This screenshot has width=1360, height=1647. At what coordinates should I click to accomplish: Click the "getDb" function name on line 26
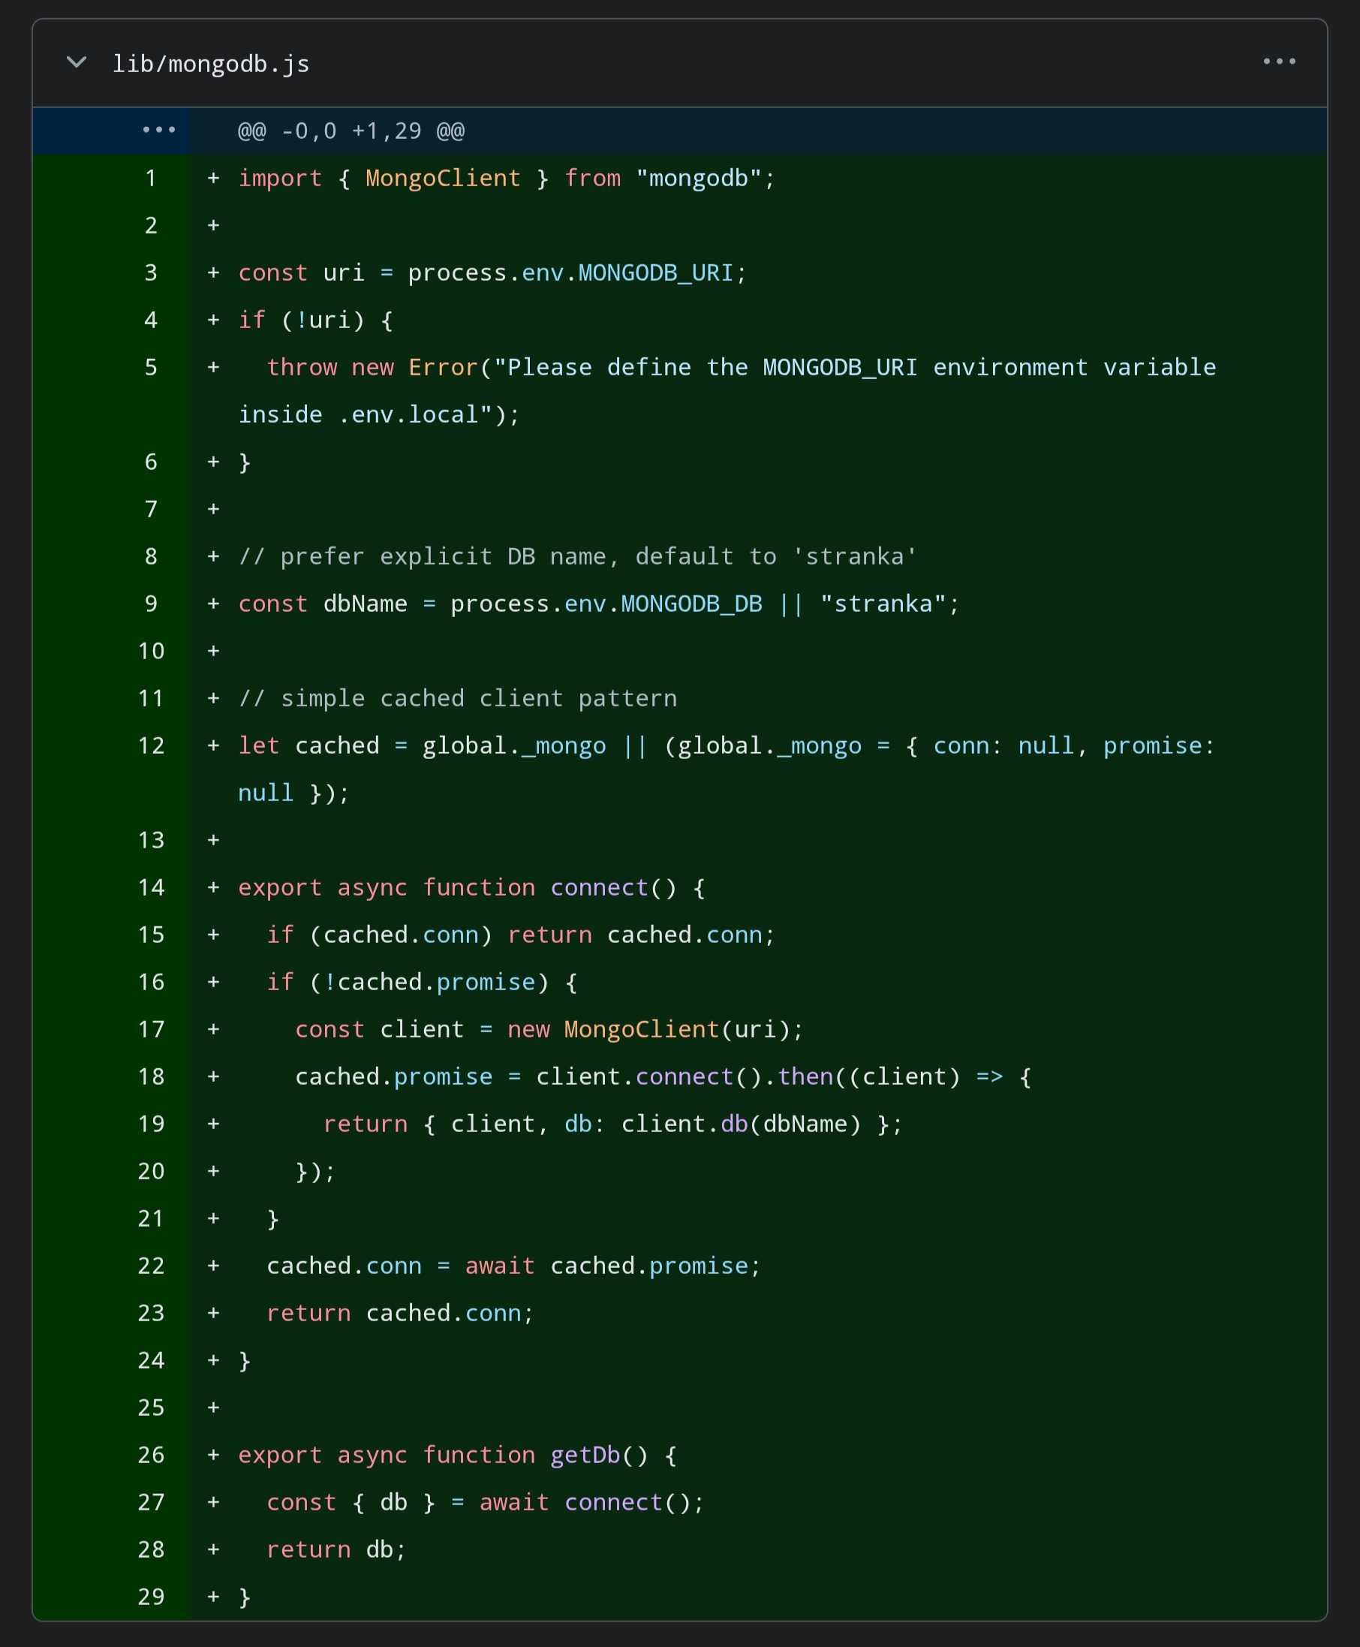585,1455
